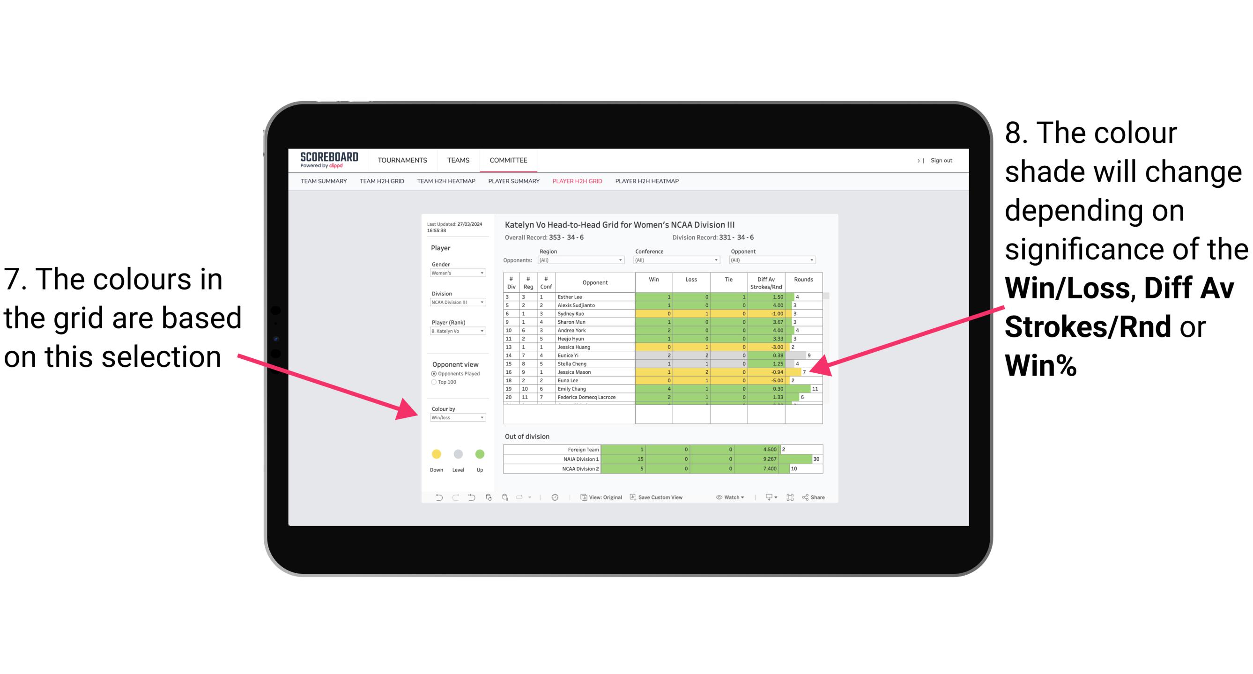This screenshot has height=674, width=1253.
Task: Toggle Down indicator color legend
Action: (436, 453)
